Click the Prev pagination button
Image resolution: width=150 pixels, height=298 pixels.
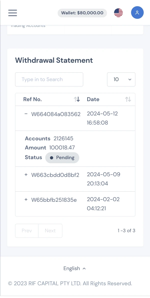(27, 231)
